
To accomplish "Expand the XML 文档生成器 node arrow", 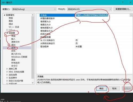I will (7, 72).
